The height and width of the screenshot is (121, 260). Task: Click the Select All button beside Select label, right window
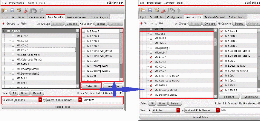(152, 104)
